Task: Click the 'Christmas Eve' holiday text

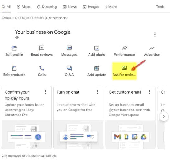Action: click(16, 115)
